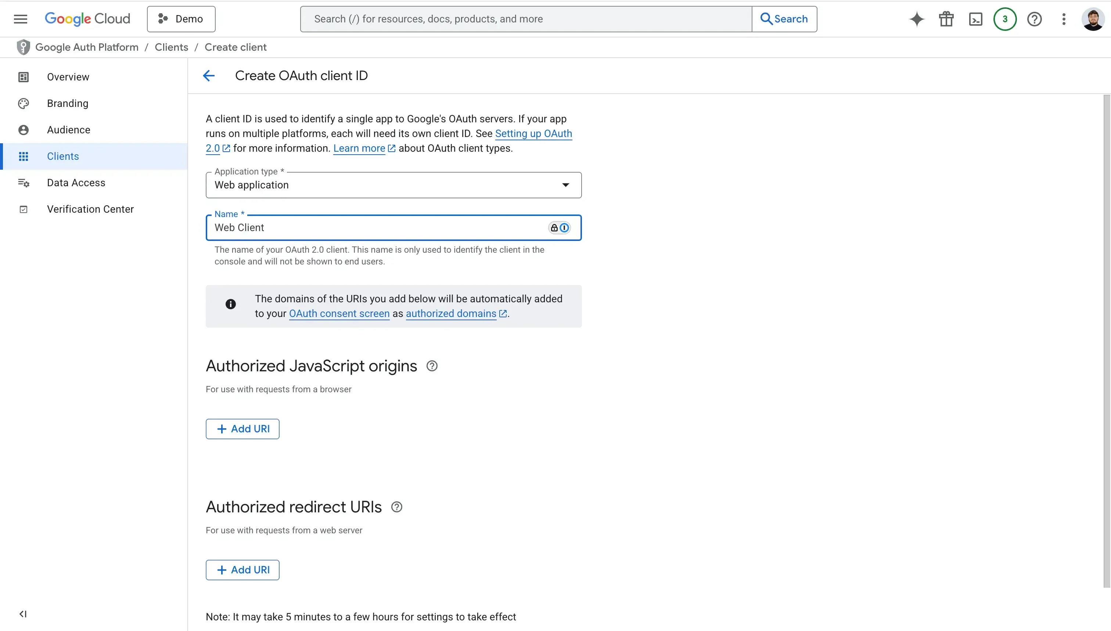This screenshot has height=631, width=1111.
Task: Navigate to the Clients breadcrumb
Action: 171,47
